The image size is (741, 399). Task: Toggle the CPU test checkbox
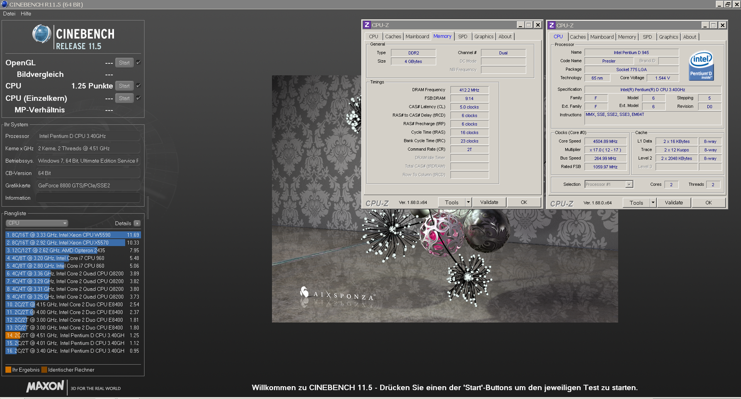[x=139, y=85]
